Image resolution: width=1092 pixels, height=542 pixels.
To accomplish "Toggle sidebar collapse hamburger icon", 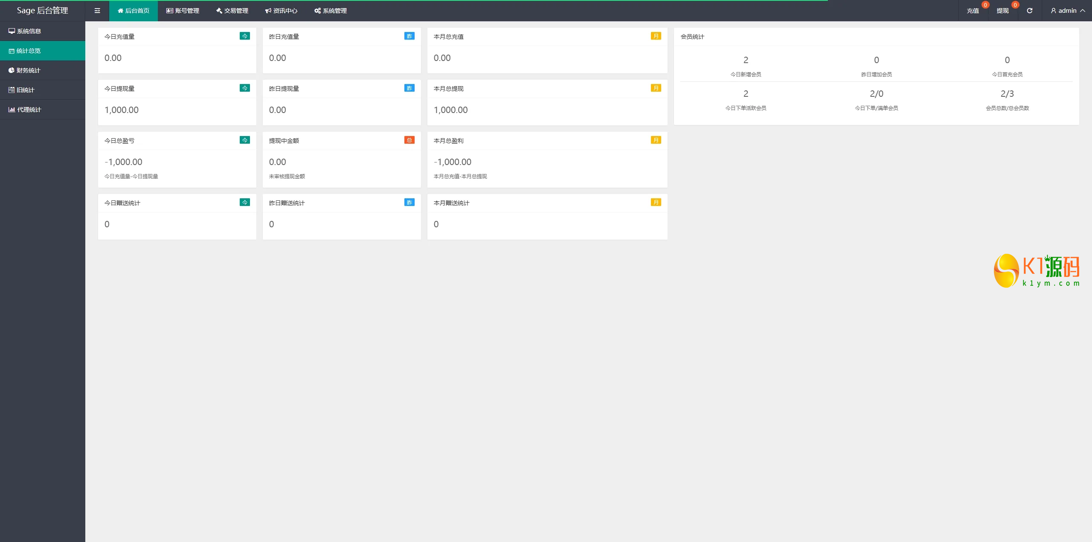I will click(97, 11).
